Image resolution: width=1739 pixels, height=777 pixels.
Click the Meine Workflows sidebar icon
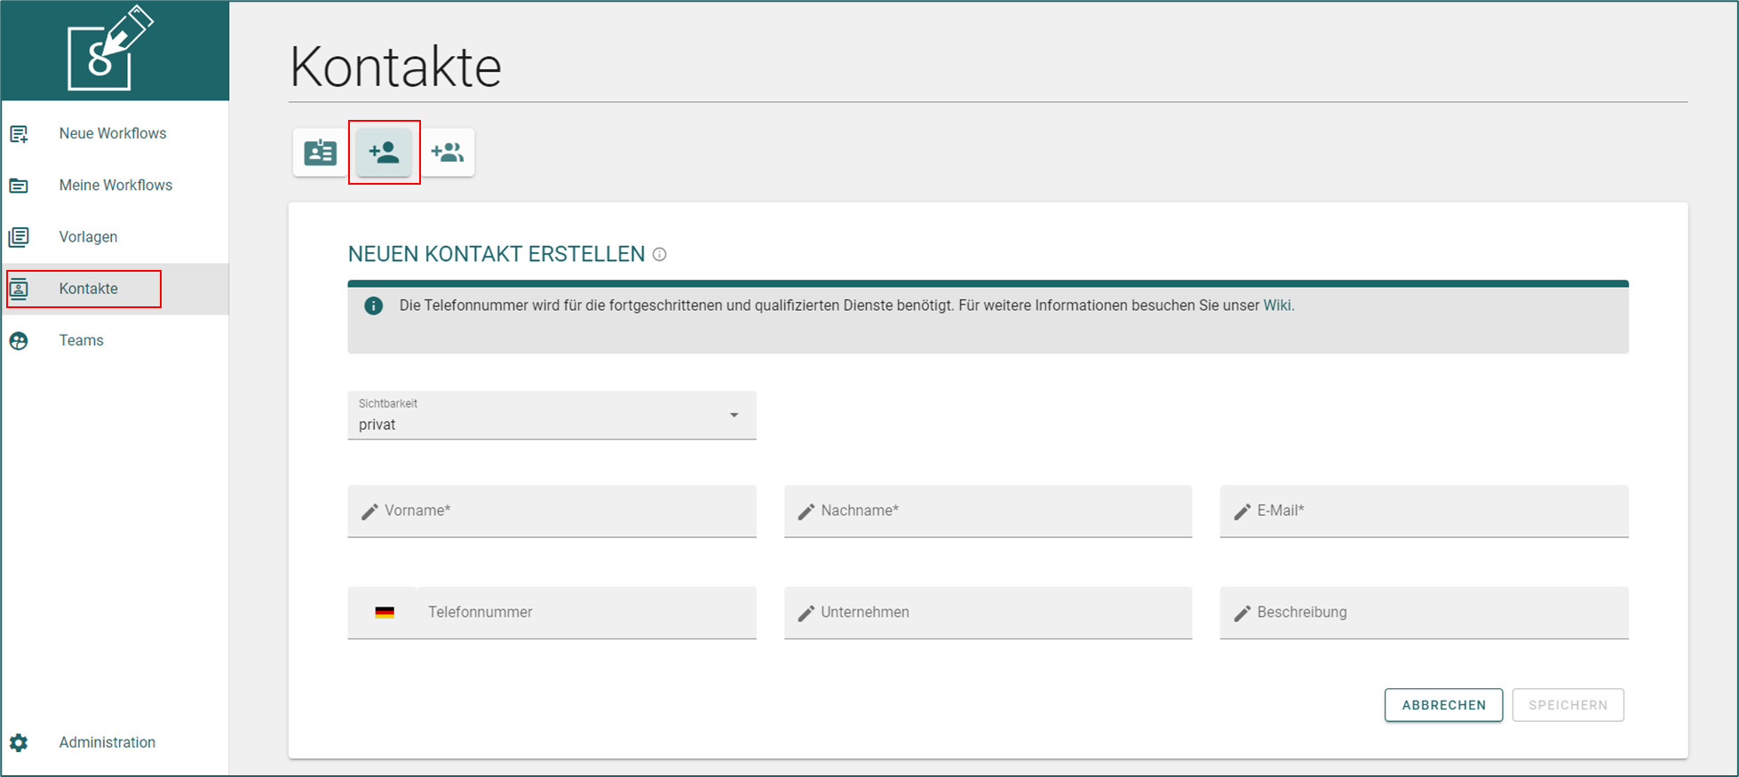tap(19, 186)
